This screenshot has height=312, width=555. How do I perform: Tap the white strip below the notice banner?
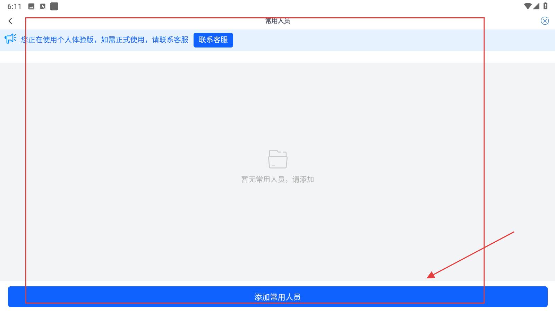coord(277,57)
